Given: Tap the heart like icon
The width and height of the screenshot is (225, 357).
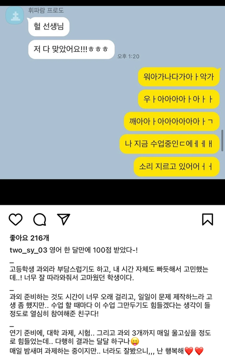Looking at the screenshot, I should [x=15, y=219].
